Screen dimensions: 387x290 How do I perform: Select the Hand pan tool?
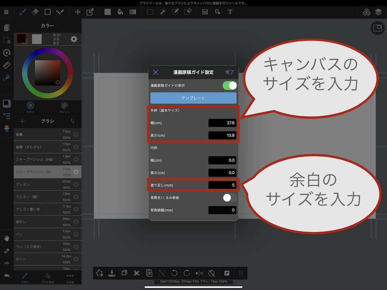pos(6,238)
